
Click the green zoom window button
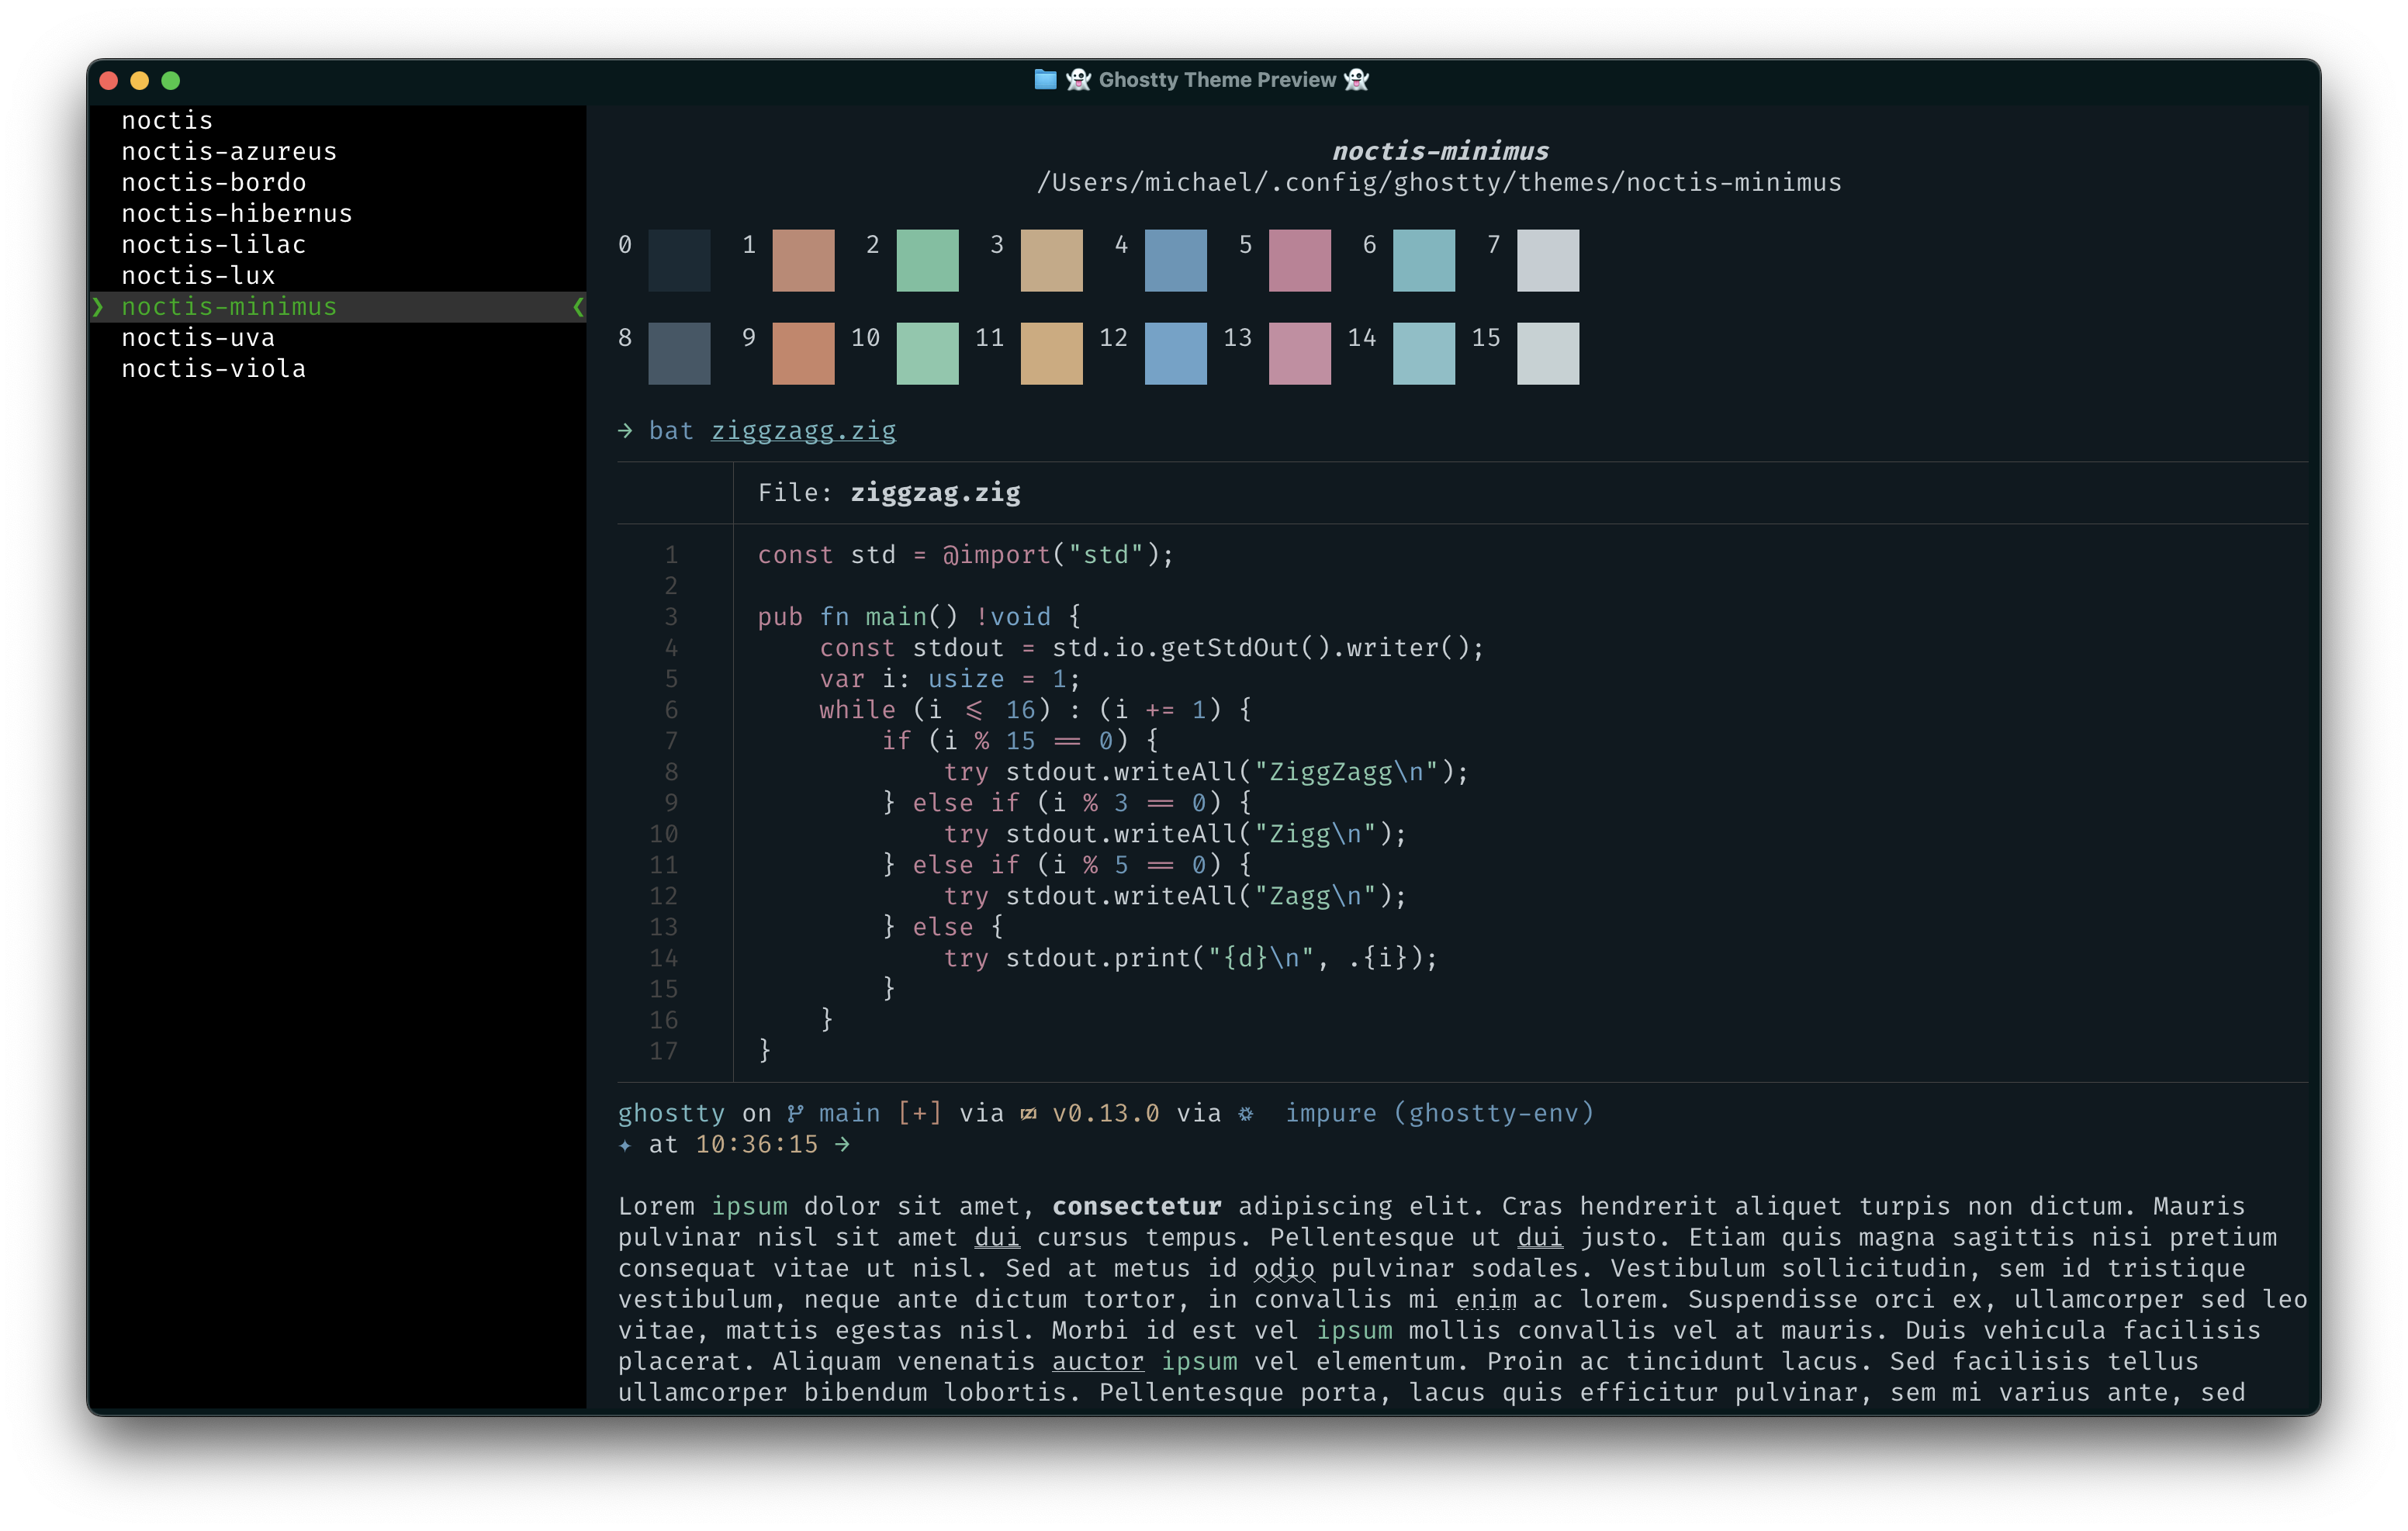pyautogui.click(x=171, y=80)
